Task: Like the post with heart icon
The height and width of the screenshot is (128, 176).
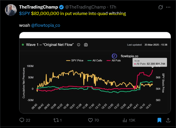Action: [x=90, y=120]
